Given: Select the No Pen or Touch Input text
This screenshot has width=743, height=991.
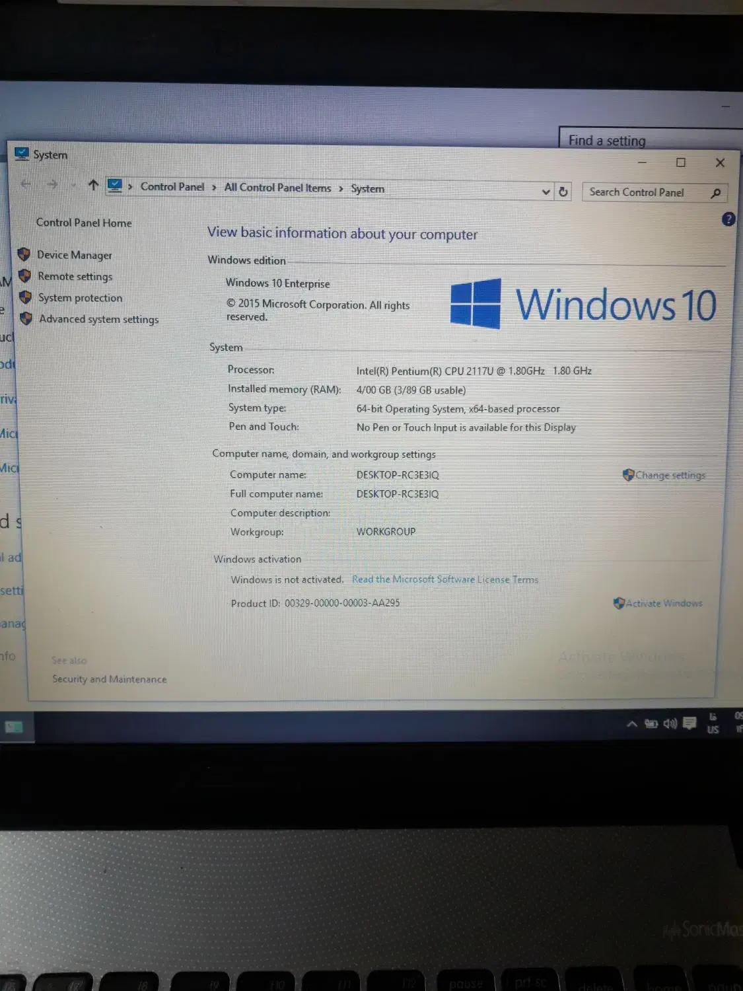Looking at the screenshot, I should 466,427.
